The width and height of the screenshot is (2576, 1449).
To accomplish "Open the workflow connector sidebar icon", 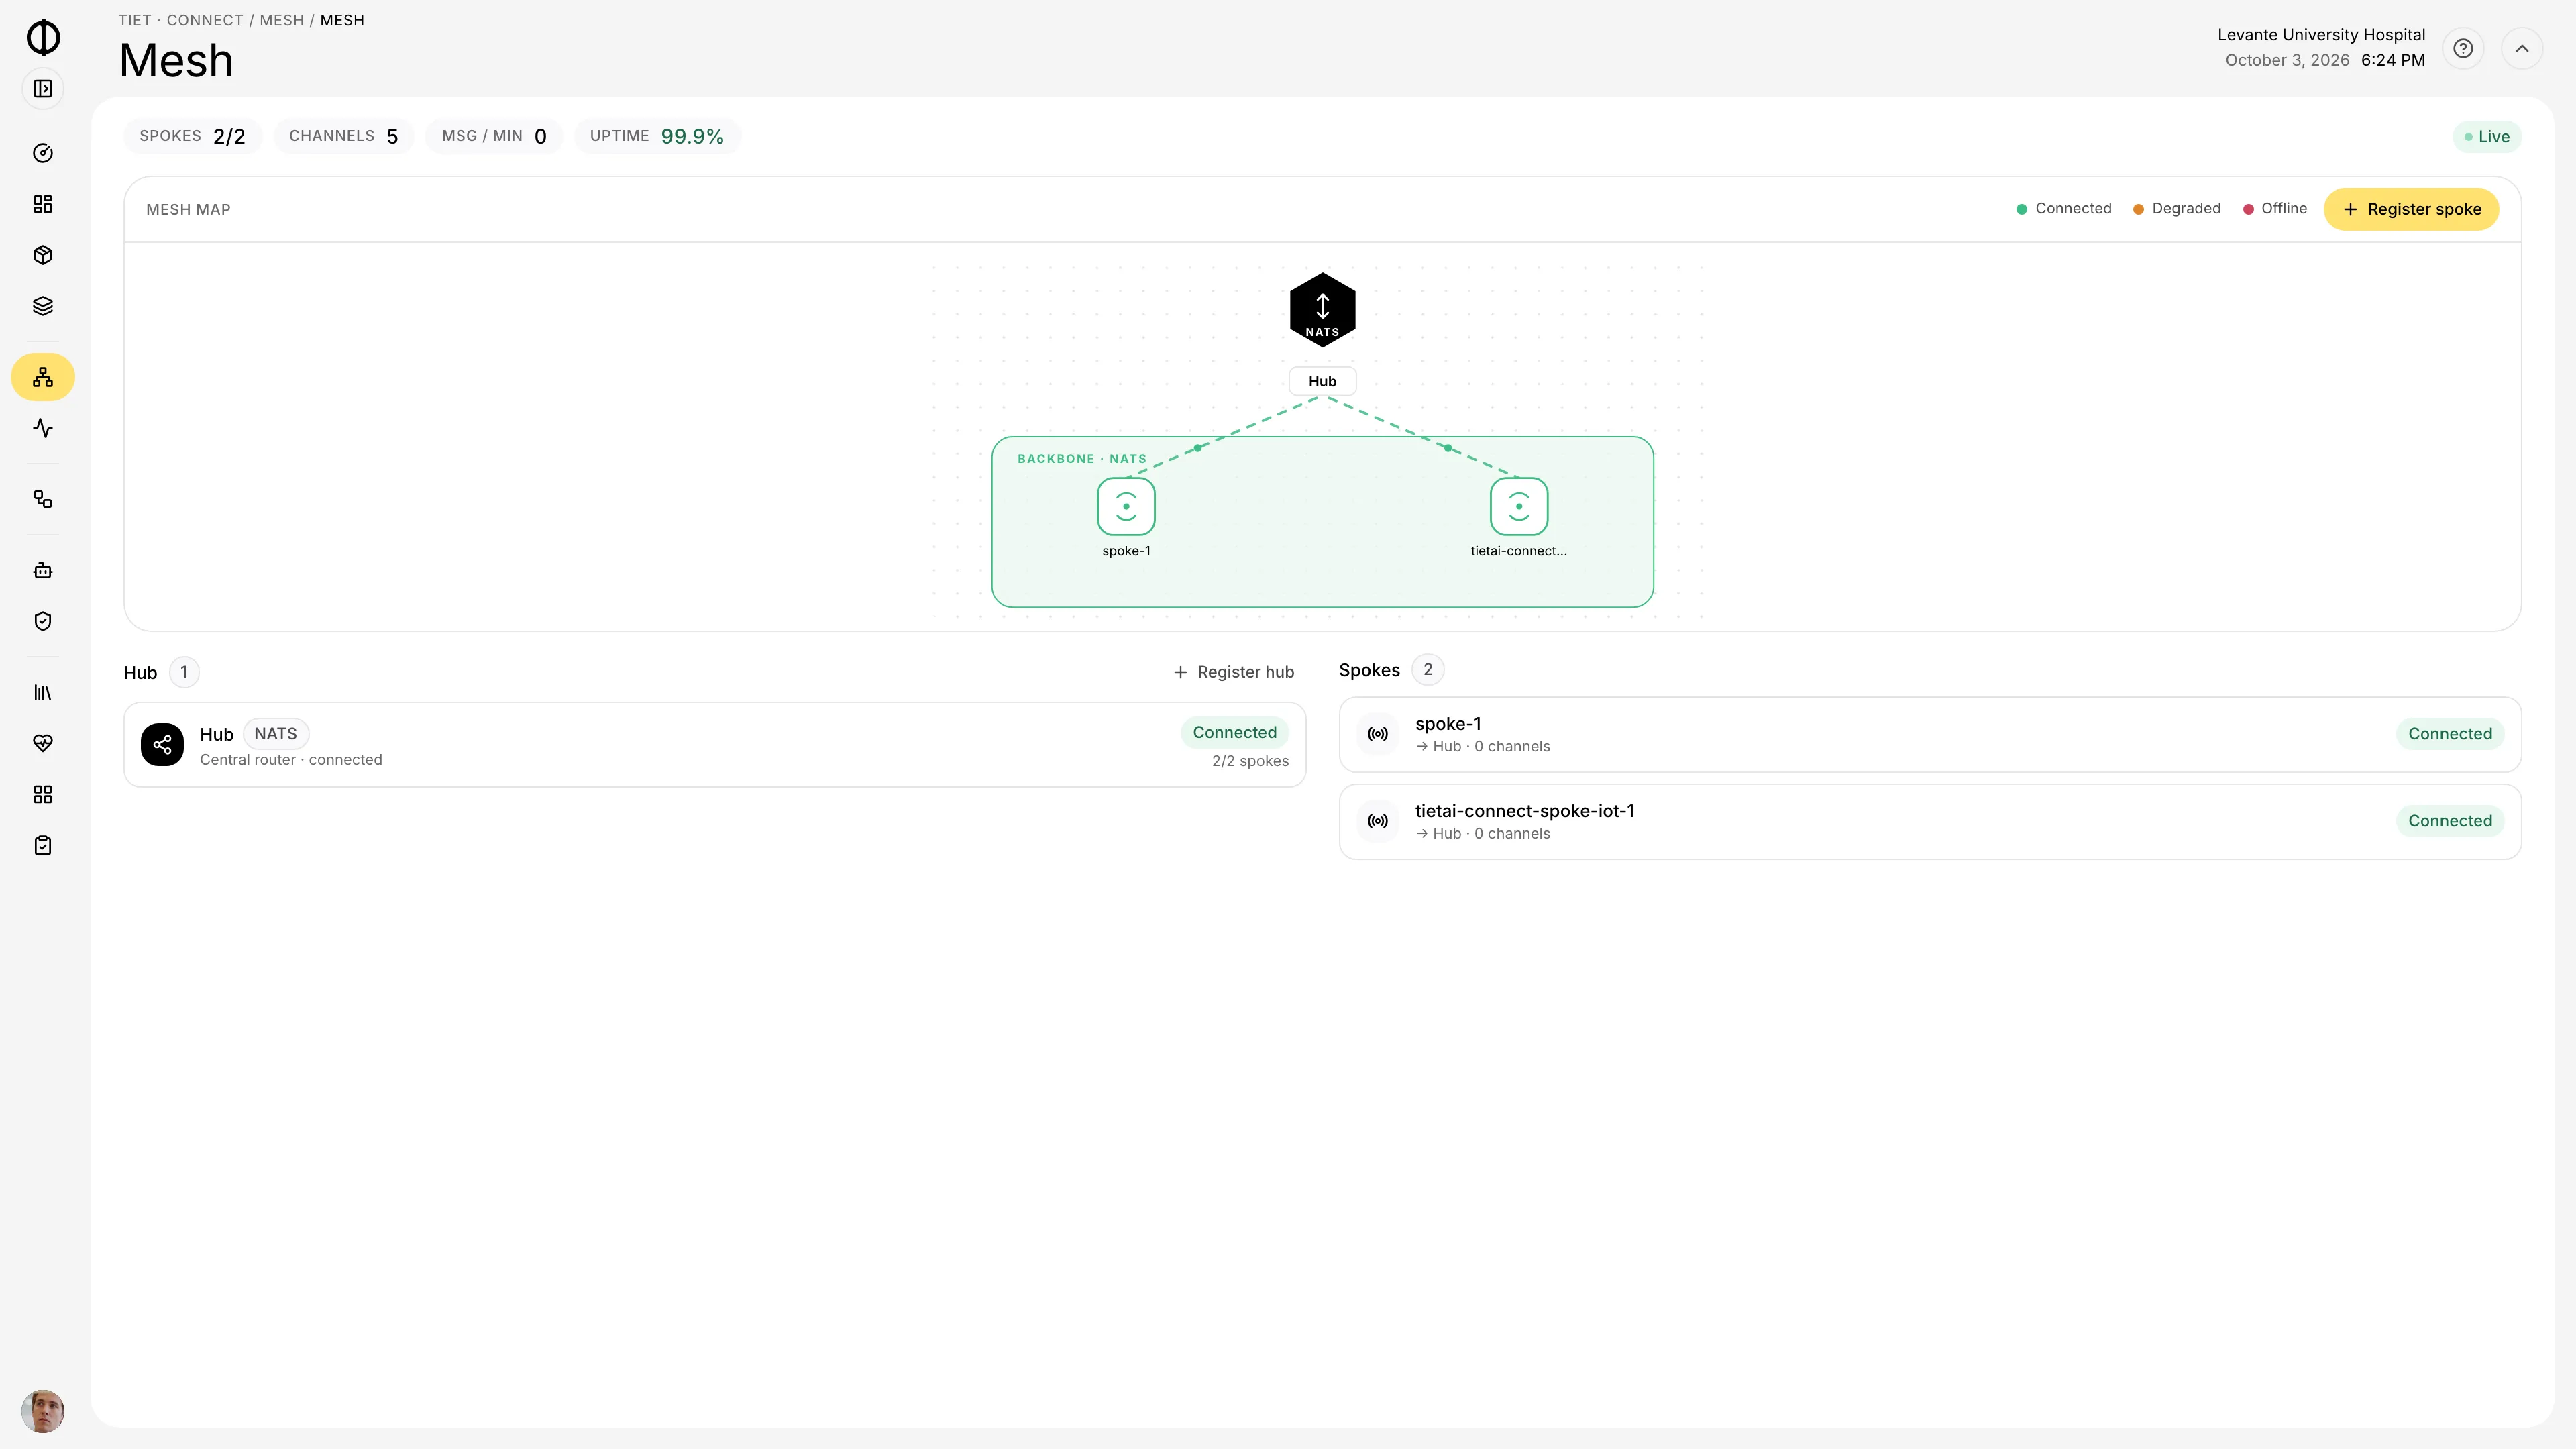I will 43,499.
